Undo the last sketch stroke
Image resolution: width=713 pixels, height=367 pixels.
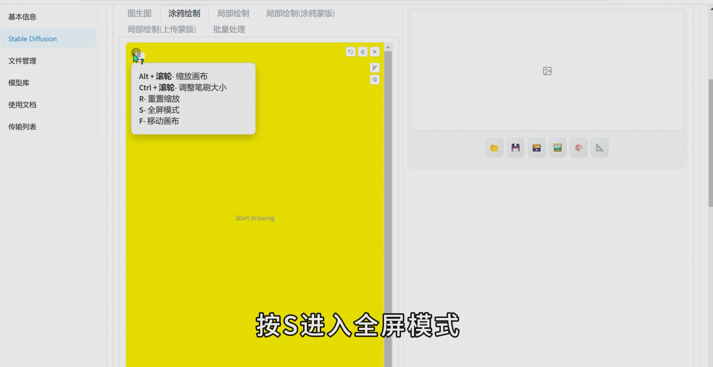351,52
